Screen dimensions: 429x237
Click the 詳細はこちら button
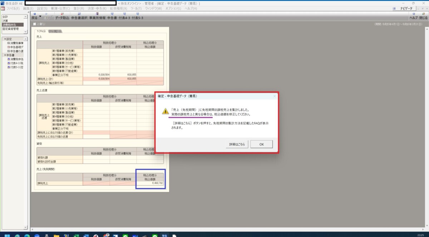pyautogui.click(x=237, y=144)
